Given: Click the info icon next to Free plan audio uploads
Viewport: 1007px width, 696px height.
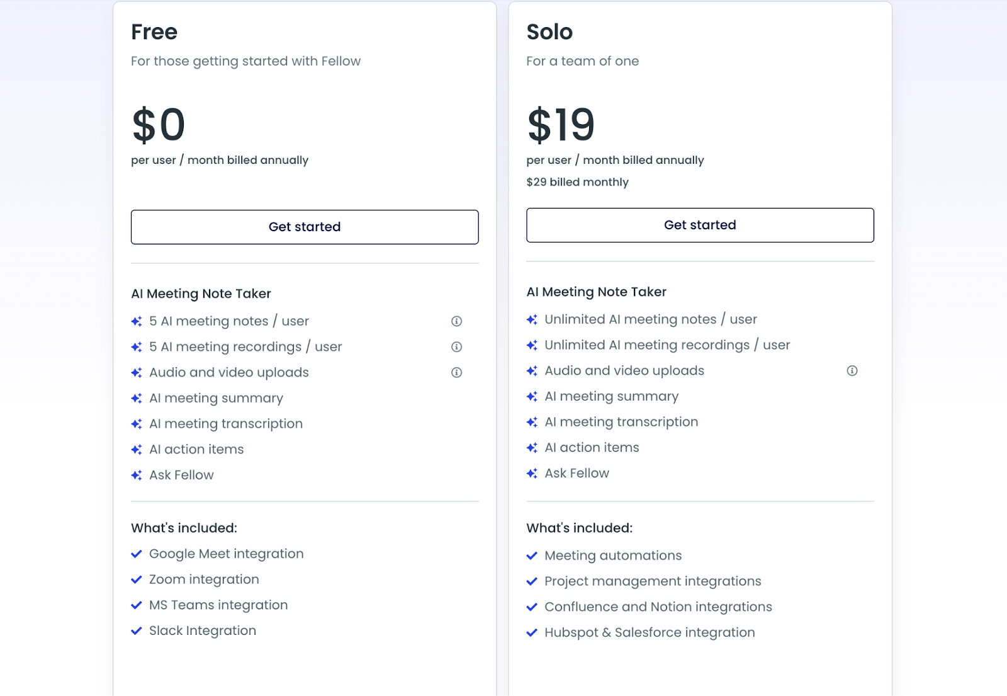Looking at the screenshot, I should (x=457, y=372).
